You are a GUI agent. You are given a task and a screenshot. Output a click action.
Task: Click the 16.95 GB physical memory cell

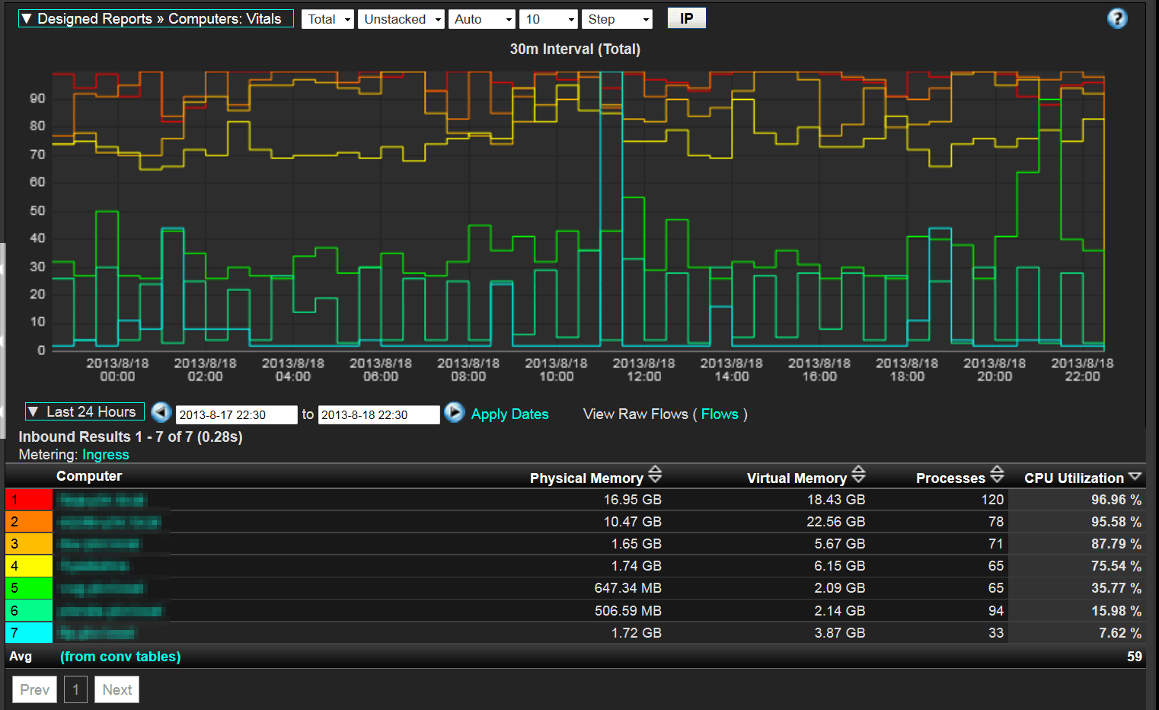[632, 500]
